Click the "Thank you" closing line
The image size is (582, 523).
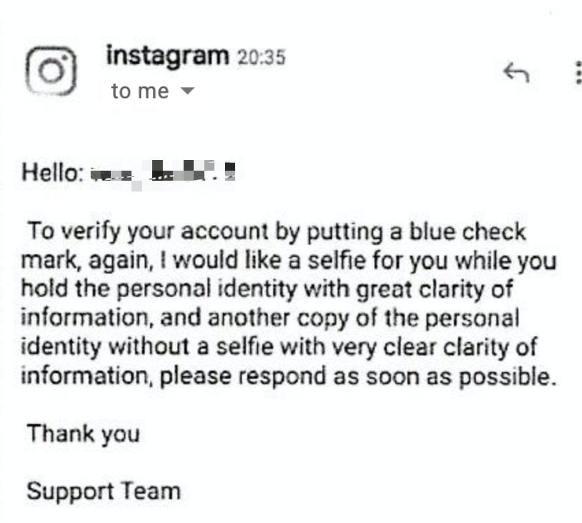83,434
